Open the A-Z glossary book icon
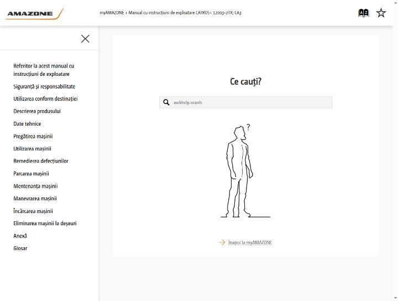The image size is (398, 301). (x=363, y=13)
